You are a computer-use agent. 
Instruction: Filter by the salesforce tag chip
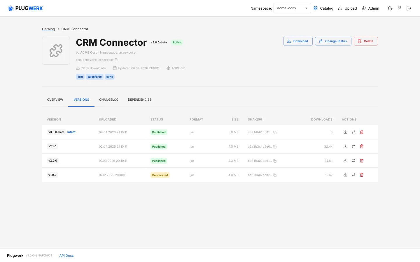pos(94,77)
